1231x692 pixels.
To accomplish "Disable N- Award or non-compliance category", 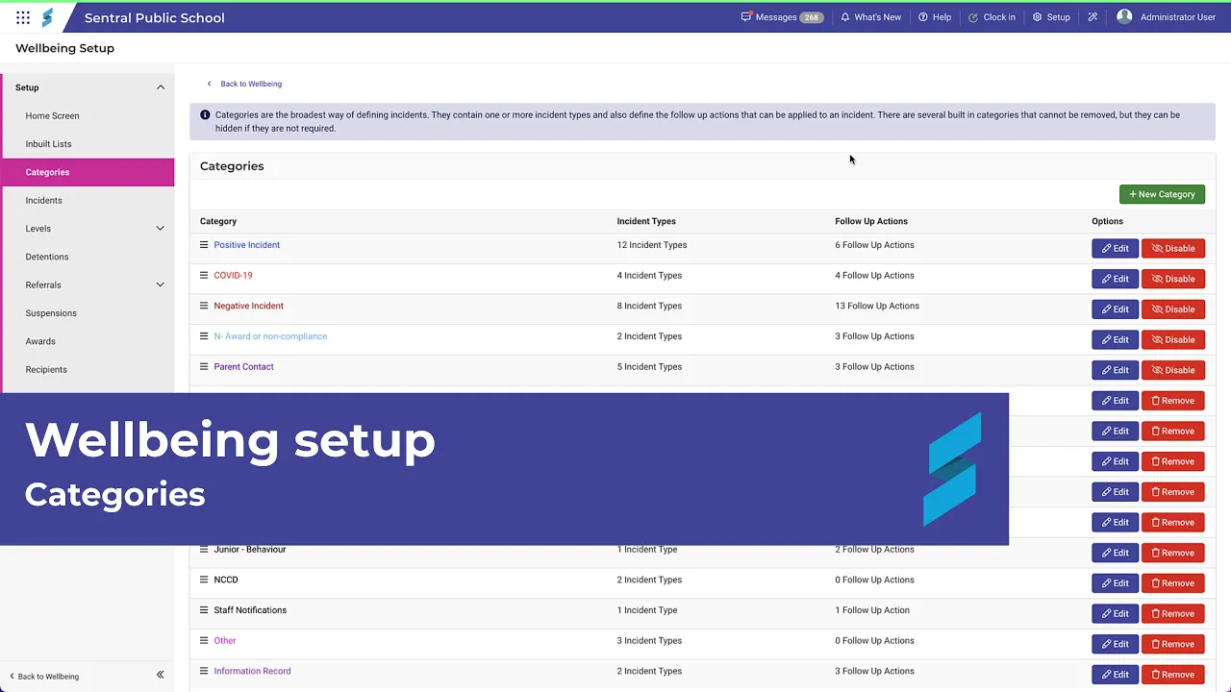I will [1173, 339].
